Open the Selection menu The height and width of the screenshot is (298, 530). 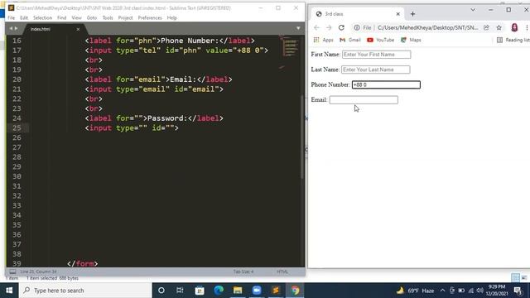(x=42, y=18)
